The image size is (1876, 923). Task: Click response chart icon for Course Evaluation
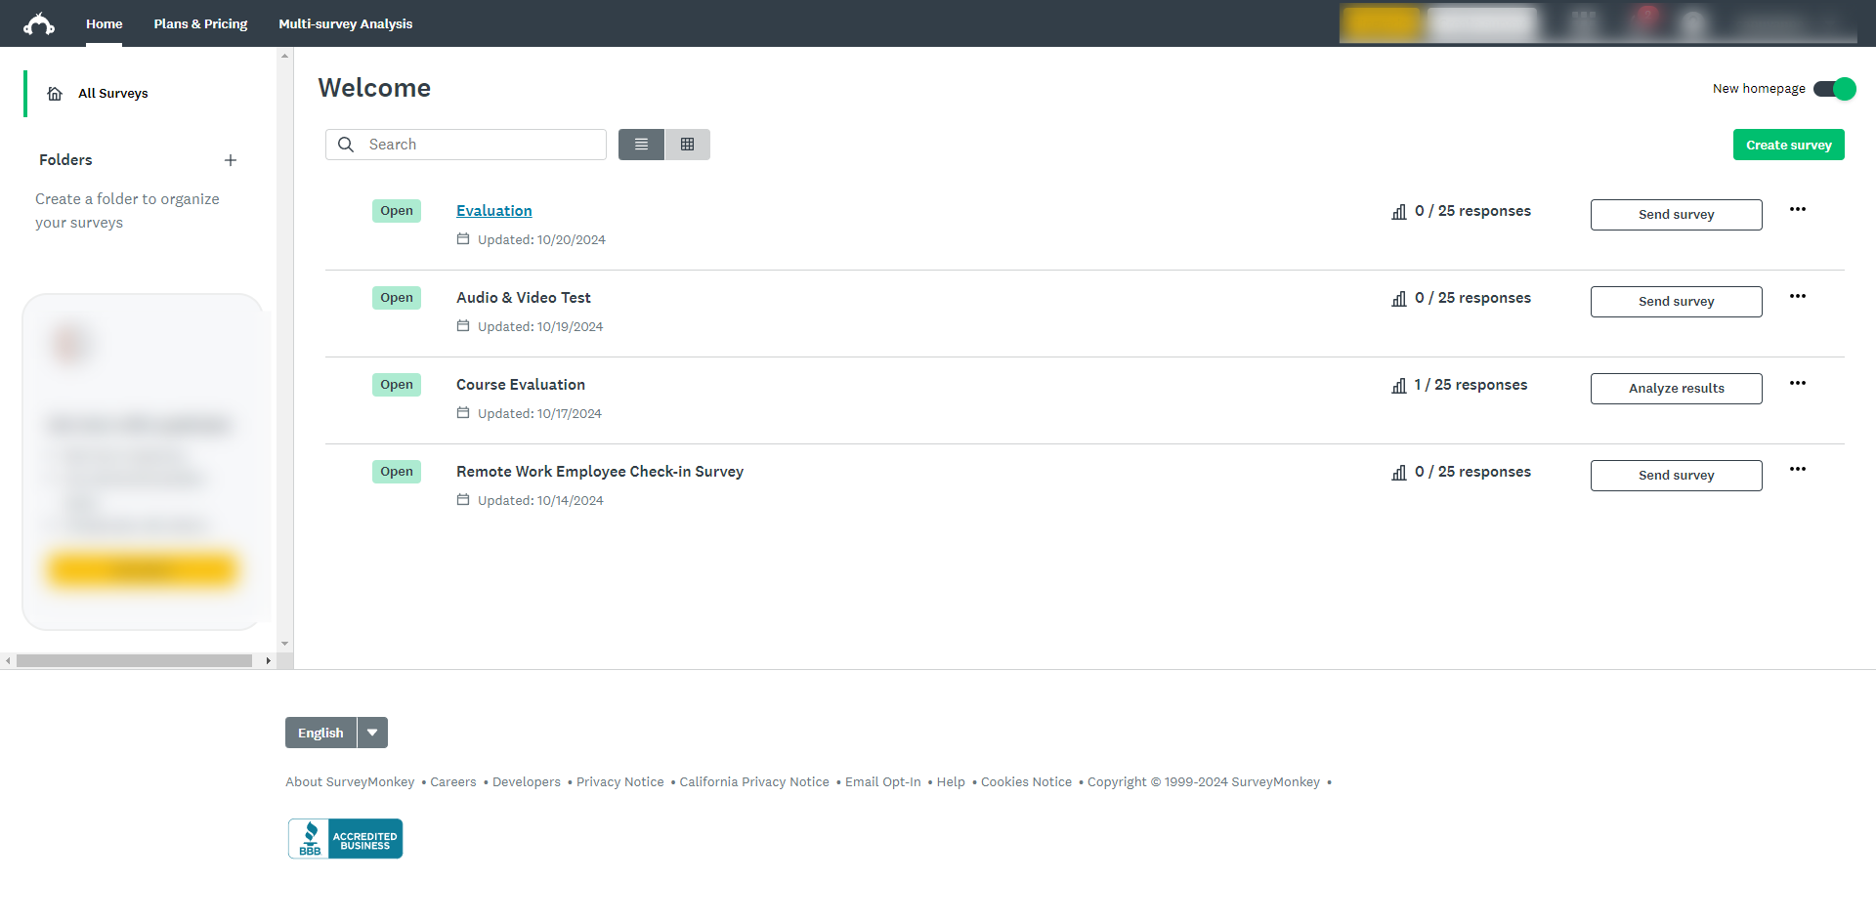pyautogui.click(x=1399, y=386)
